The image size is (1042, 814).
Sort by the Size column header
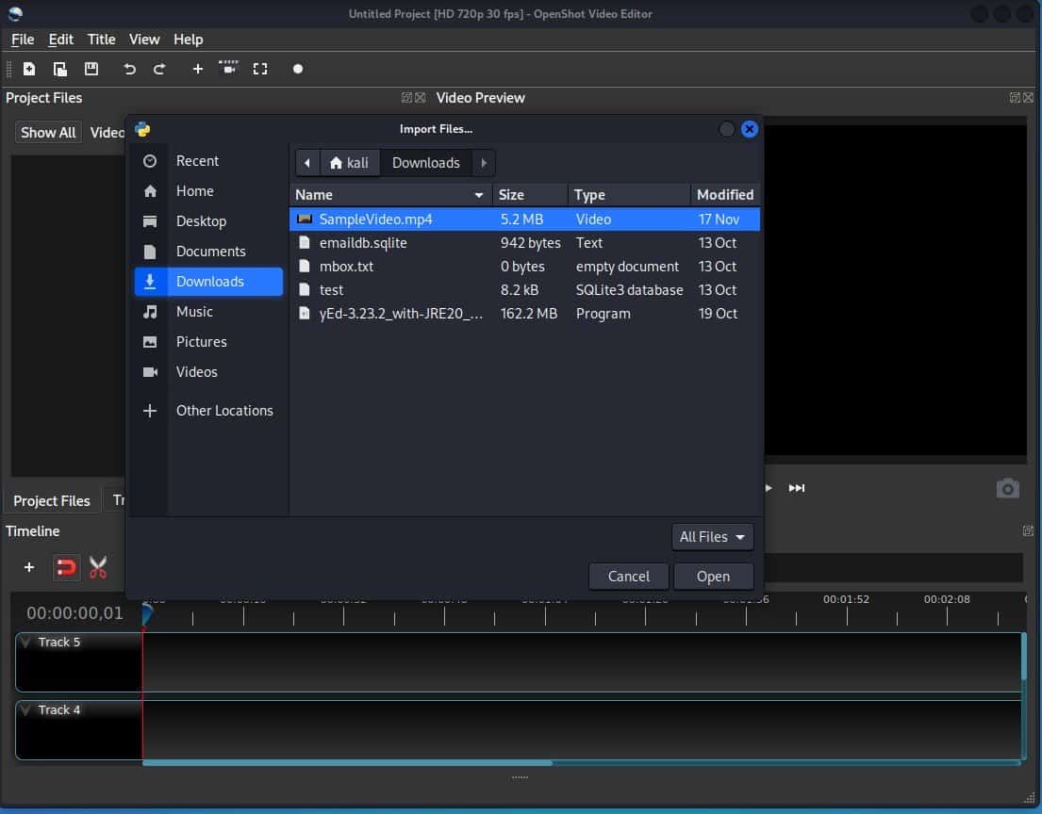530,194
